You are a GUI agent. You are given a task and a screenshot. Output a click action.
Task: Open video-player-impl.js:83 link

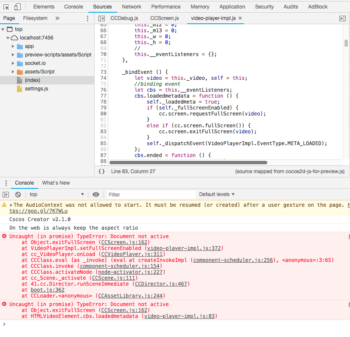click(179, 316)
